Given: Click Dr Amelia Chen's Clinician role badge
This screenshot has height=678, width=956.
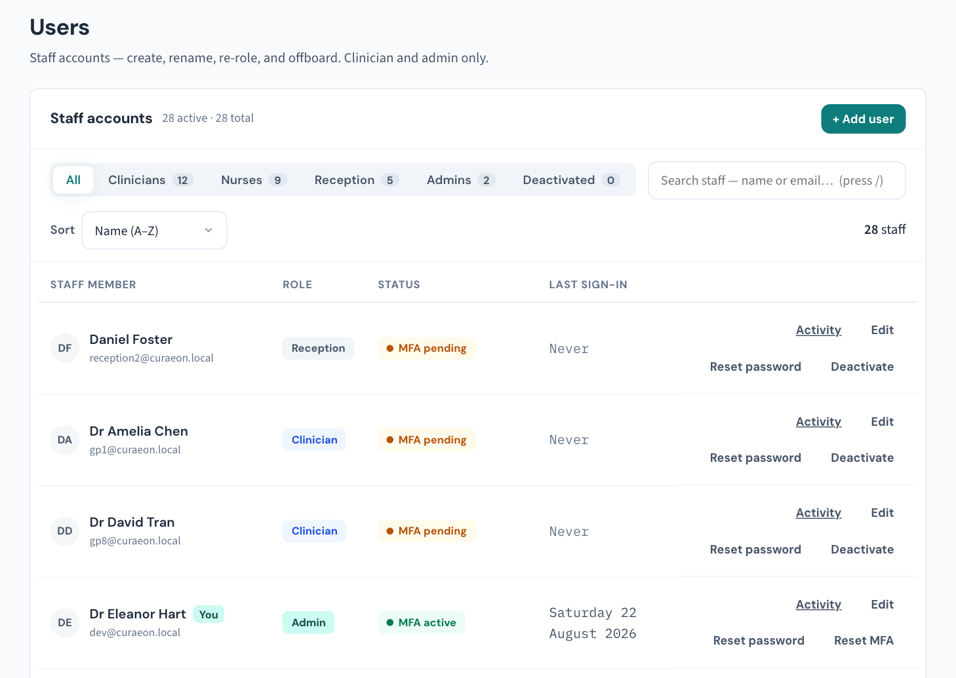Looking at the screenshot, I should click(314, 440).
